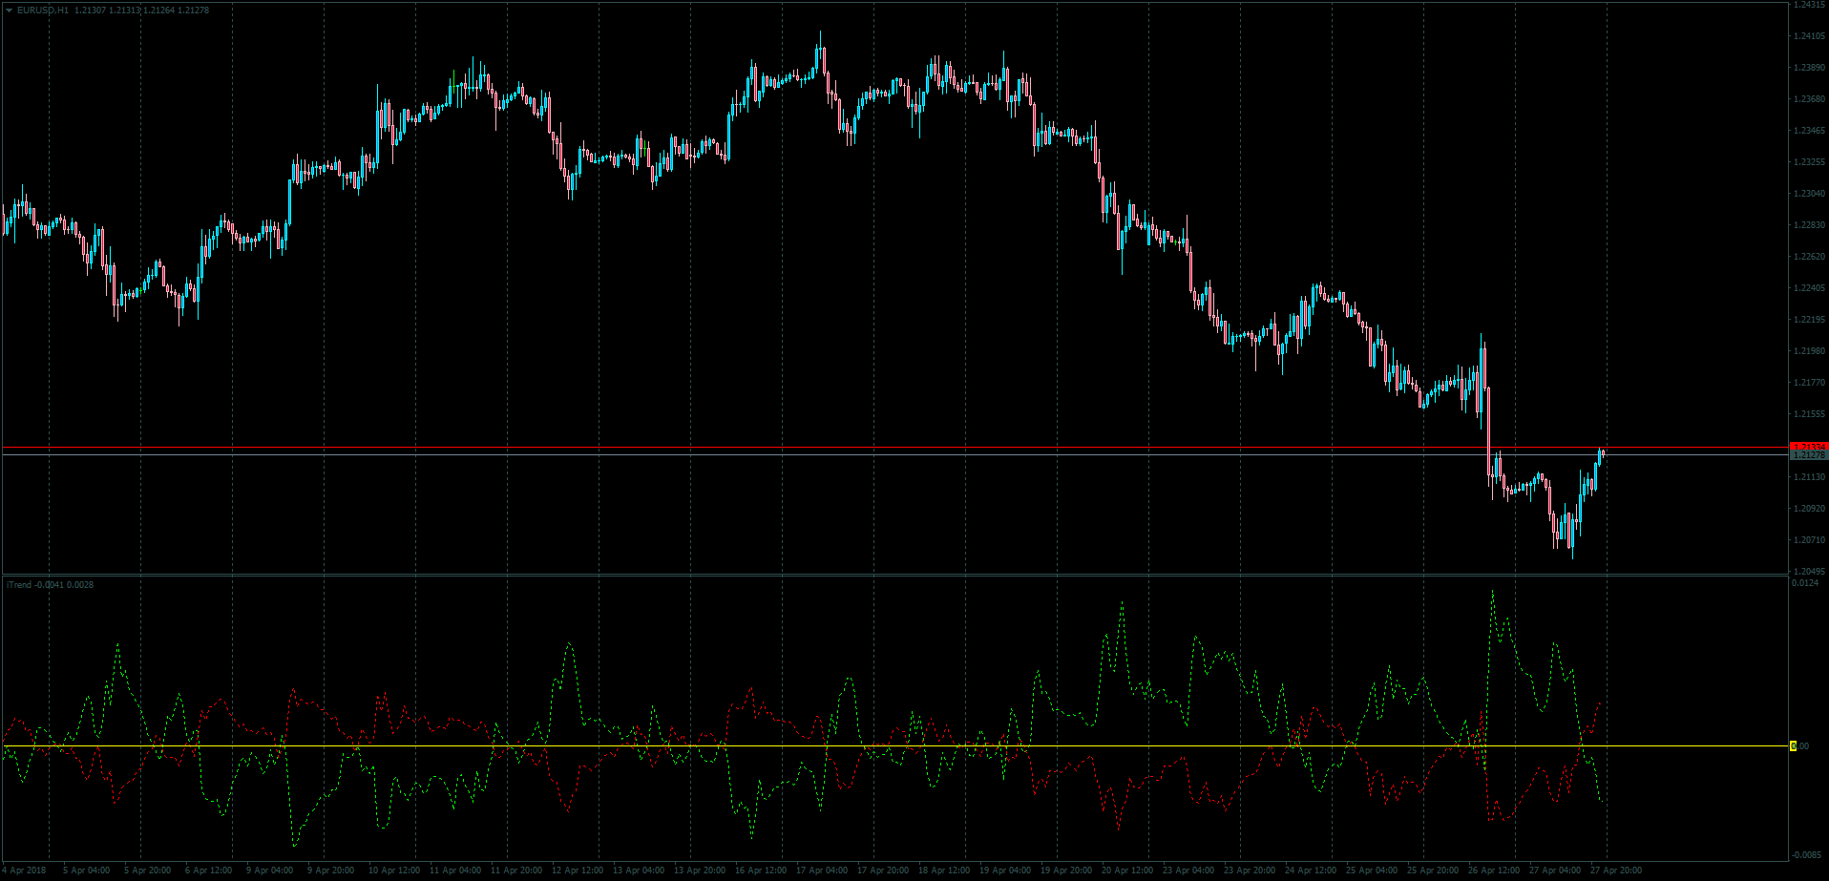Click the yellow zero level marker

click(x=1793, y=746)
